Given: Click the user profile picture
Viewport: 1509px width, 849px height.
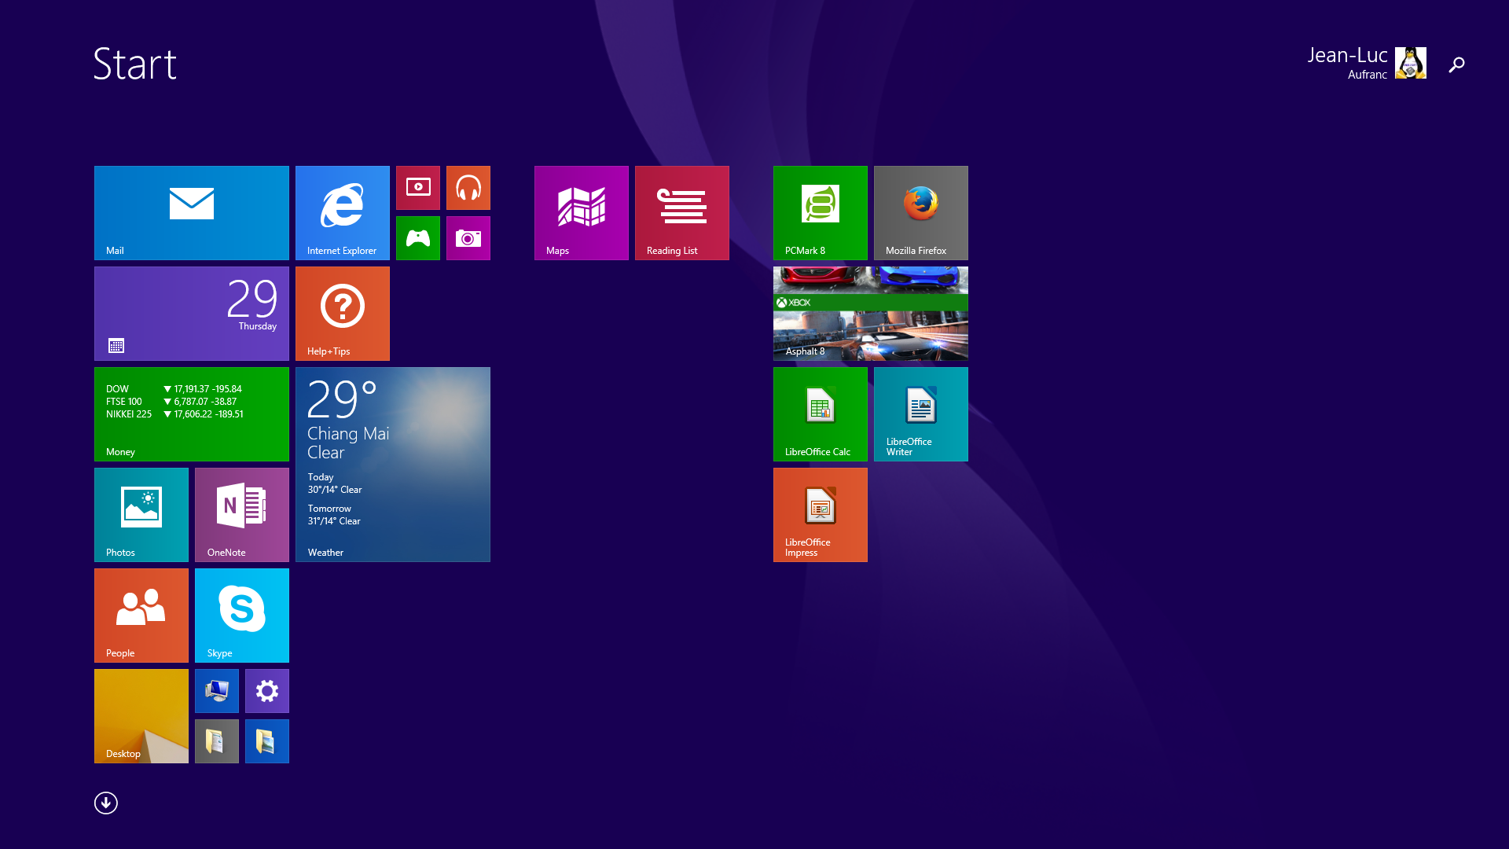Looking at the screenshot, I should point(1411,63).
